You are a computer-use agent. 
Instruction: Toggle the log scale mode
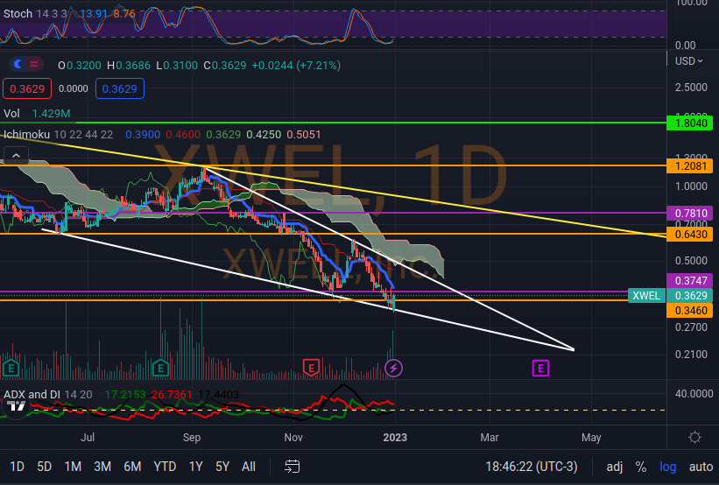point(667,467)
